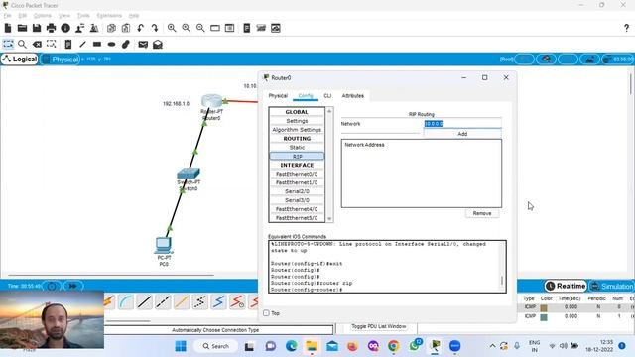The image size is (635, 357).
Task: Create a new file from main toolbar
Action: tap(8, 28)
